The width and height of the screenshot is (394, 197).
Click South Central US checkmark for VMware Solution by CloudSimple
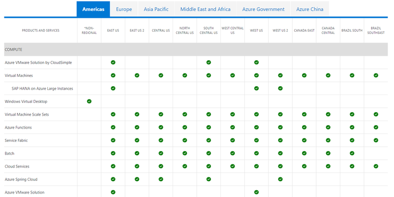pos(209,63)
